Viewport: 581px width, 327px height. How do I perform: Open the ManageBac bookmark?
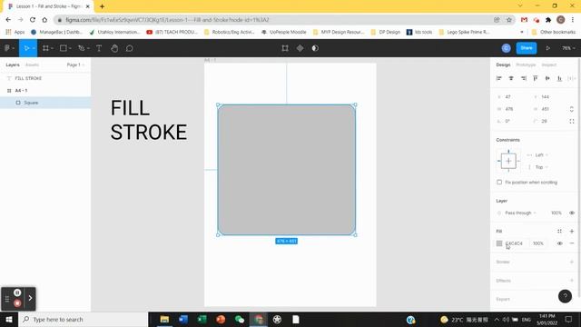coord(56,32)
